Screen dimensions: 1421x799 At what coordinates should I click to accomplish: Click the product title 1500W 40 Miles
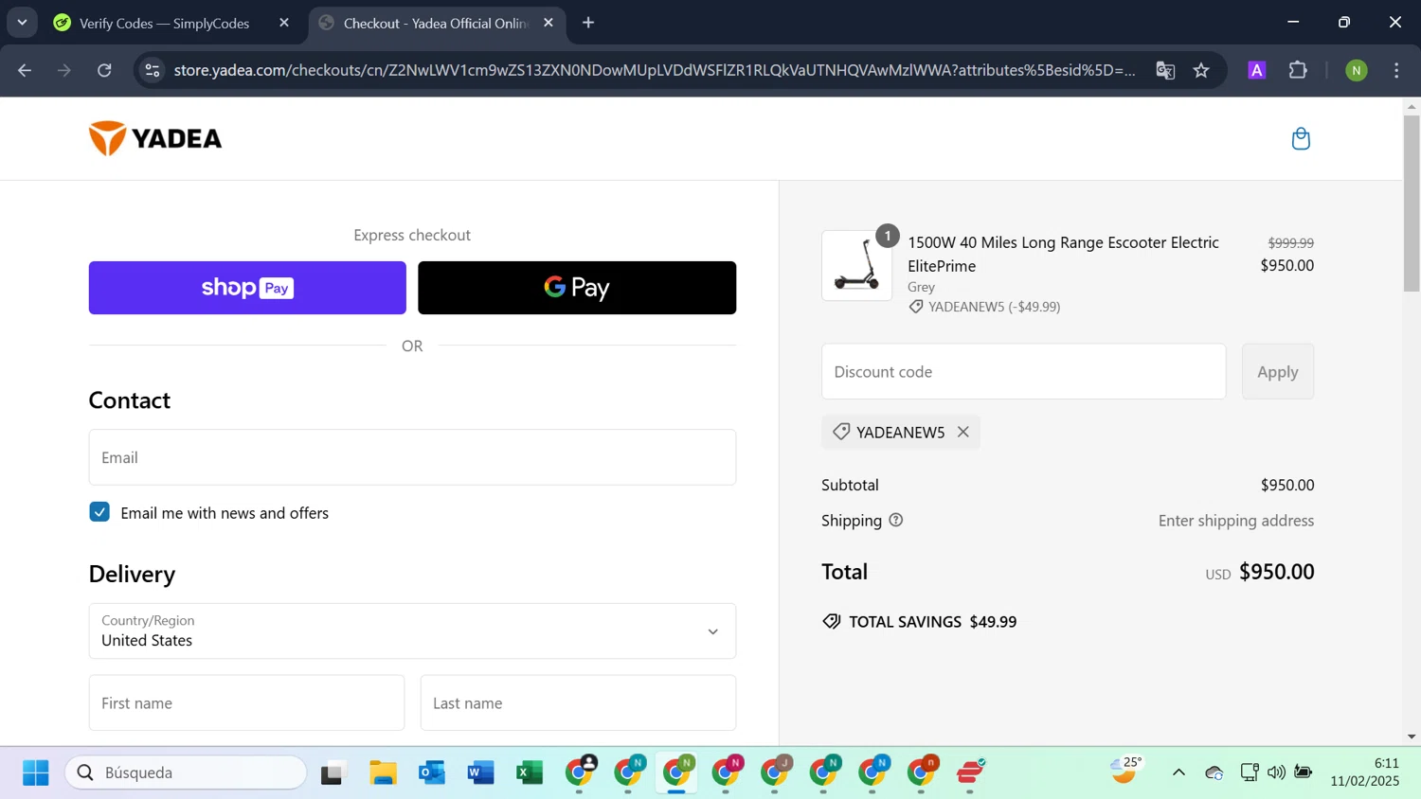coord(1063,254)
